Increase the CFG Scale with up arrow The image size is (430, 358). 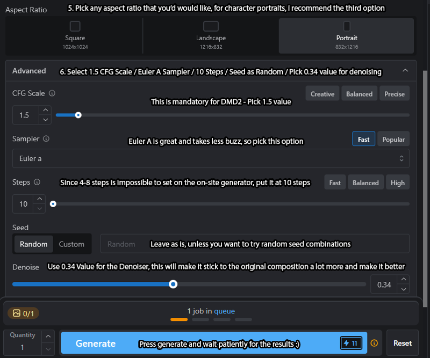(46, 110)
